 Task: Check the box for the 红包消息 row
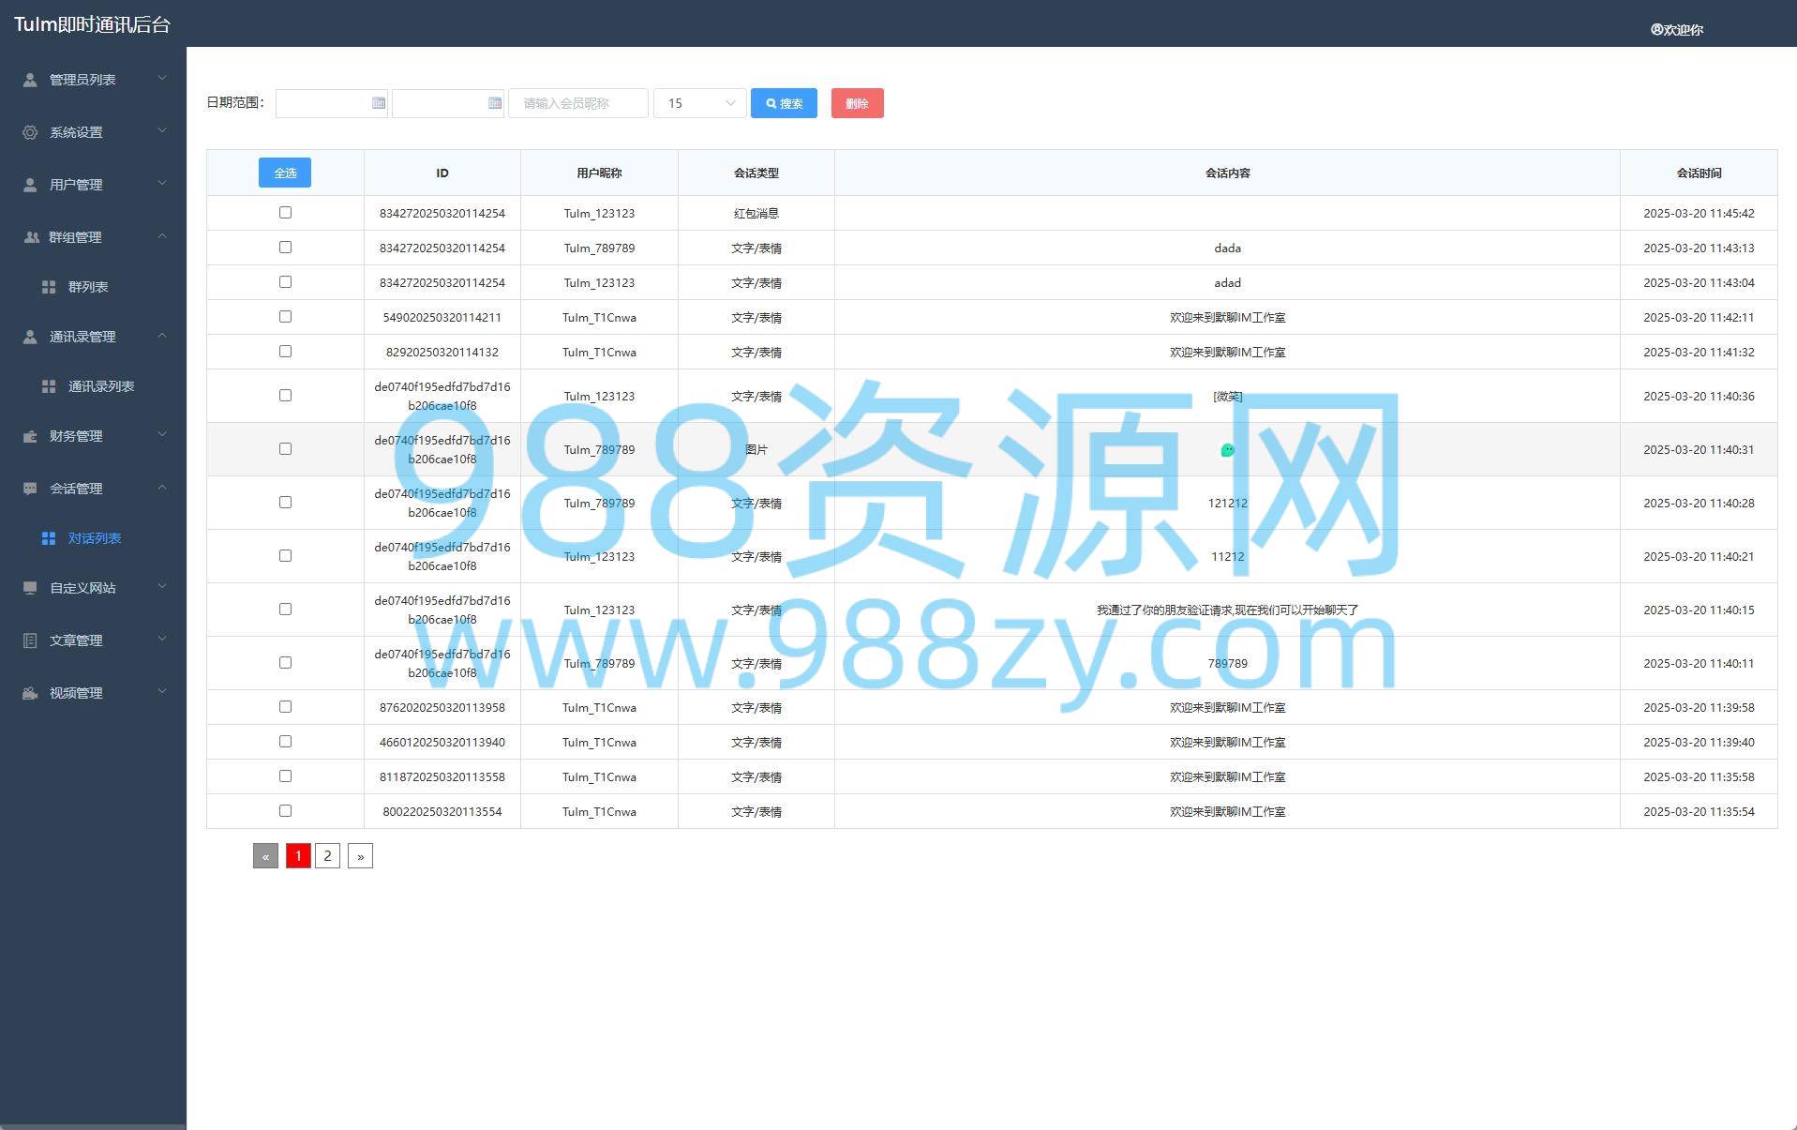coord(285,213)
